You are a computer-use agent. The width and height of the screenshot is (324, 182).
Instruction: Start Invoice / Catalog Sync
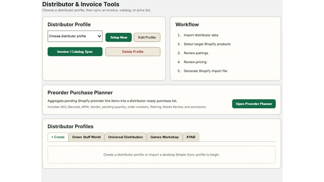click(75, 52)
